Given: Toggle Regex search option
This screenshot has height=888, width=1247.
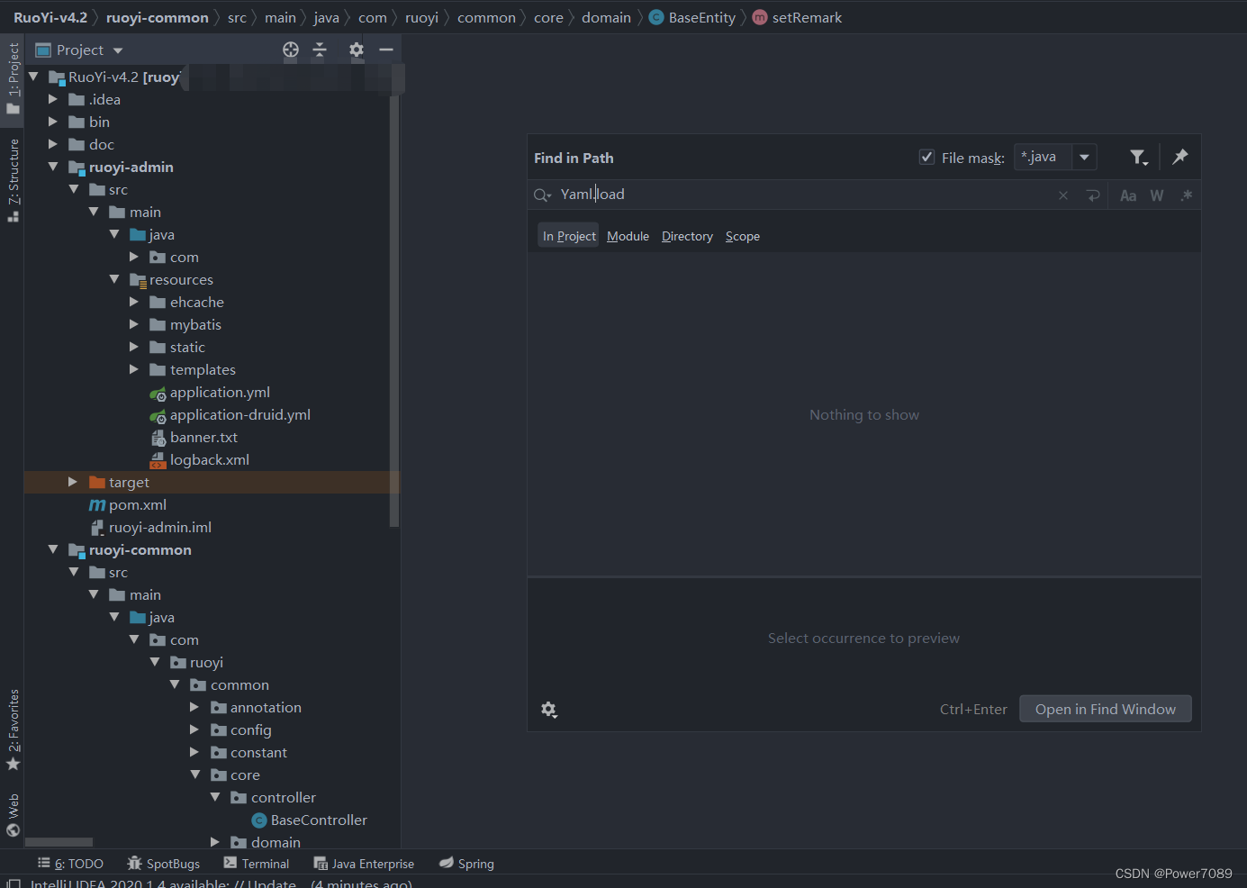Looking at the screenshot, I should pyautogui.click(x=1187, y=195).
